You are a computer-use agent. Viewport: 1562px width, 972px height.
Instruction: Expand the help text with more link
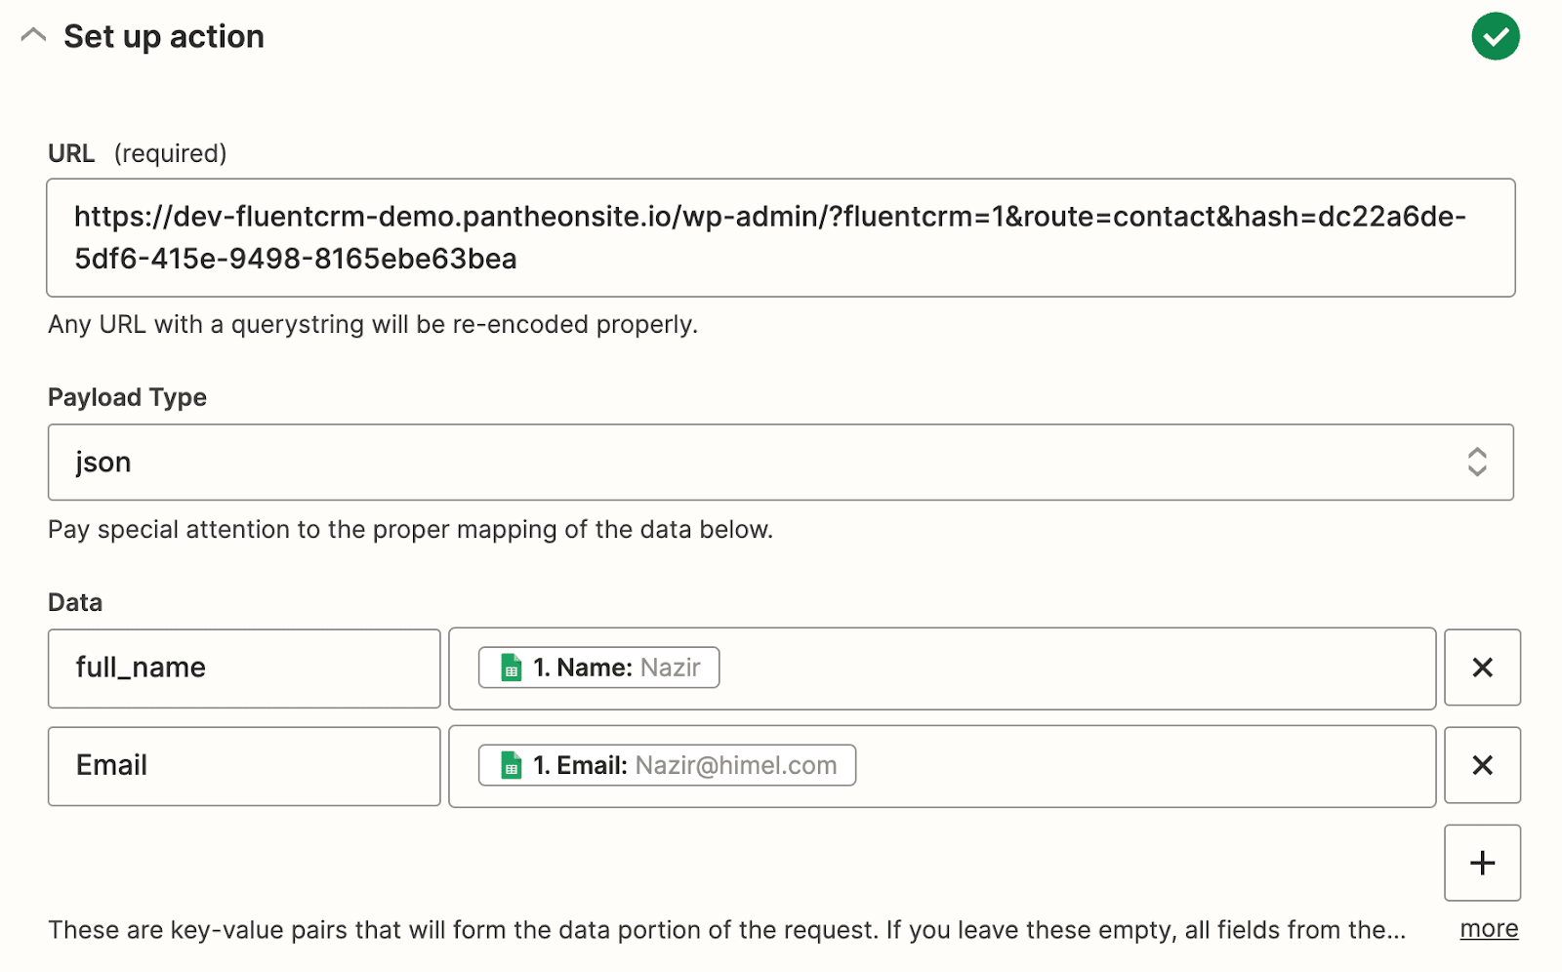point(1489,929)
